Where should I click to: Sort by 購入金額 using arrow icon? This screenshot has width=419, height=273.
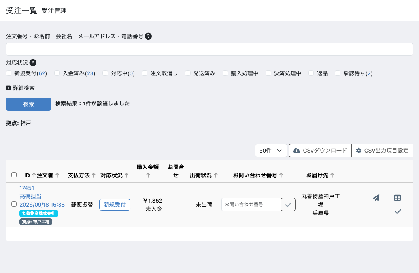point(148,175)
